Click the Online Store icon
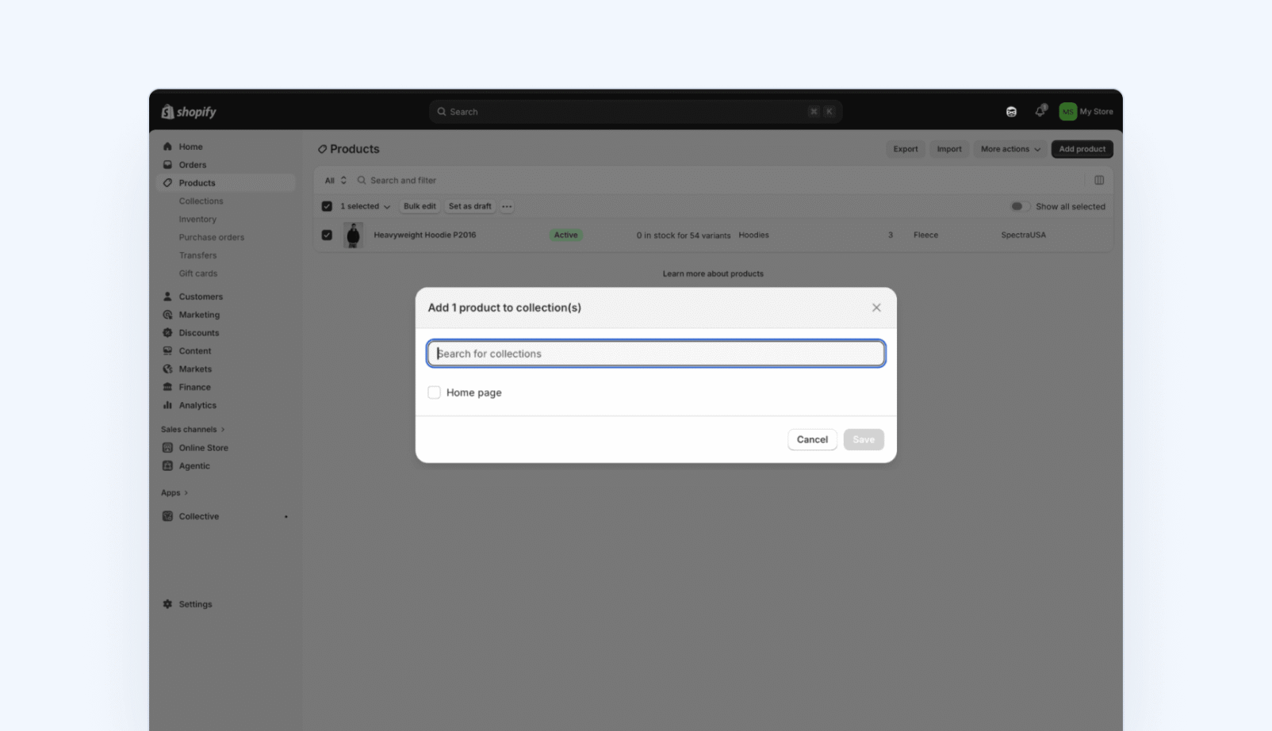 pyautogui.click(x=167, y=448)
